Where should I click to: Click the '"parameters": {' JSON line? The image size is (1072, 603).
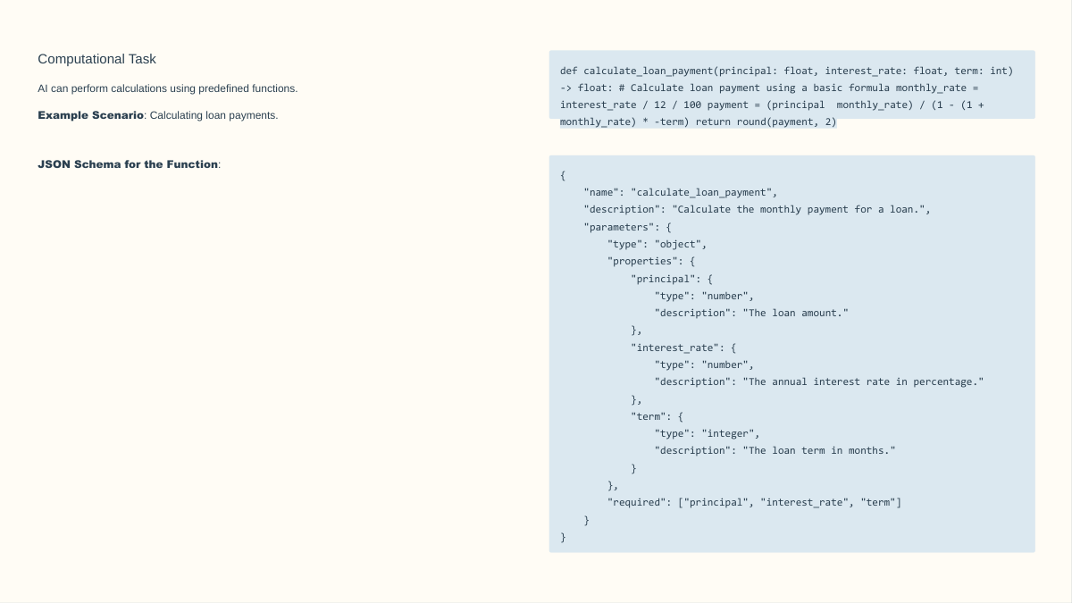coord(627,227)
